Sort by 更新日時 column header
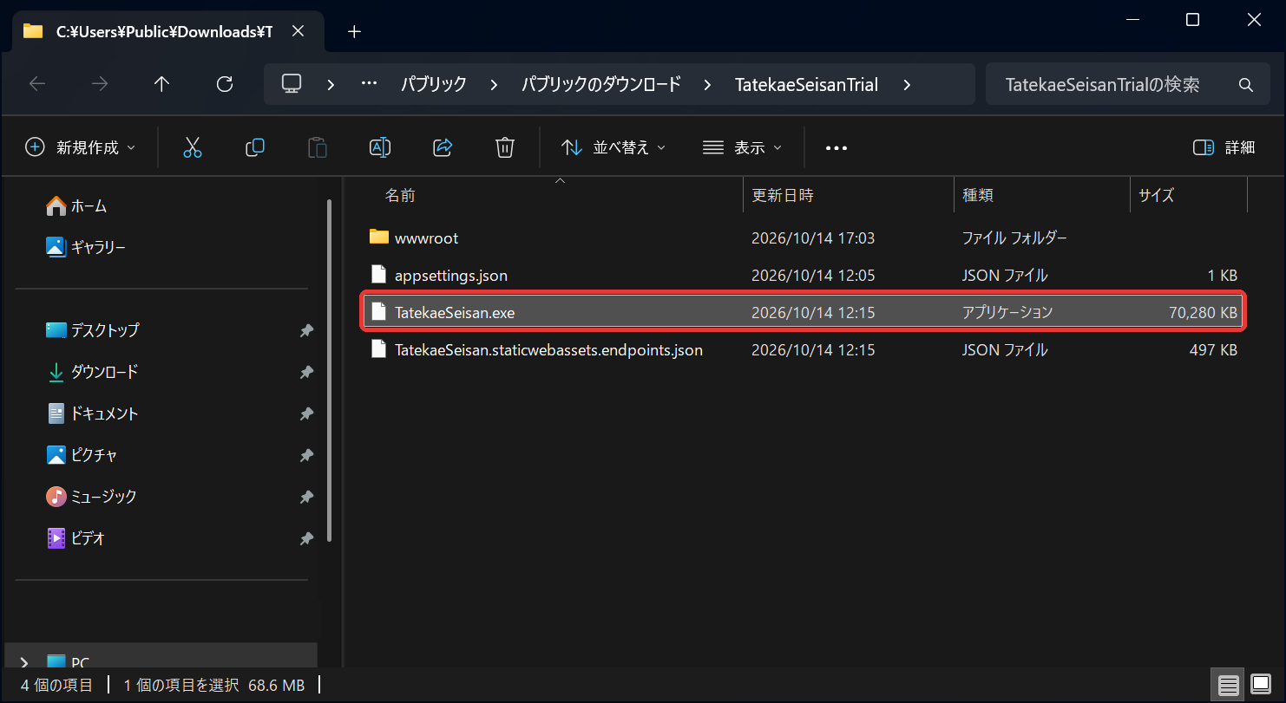Image resolution: width=1286 pixels, height=703 pixels. pyautogui.click(x=783, y=196)
